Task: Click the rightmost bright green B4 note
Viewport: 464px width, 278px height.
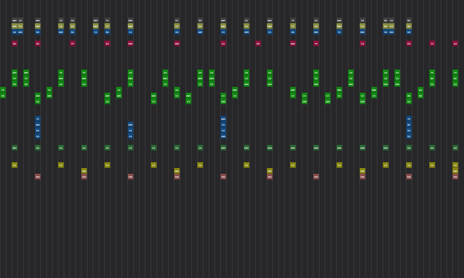Action: [455, 79]
